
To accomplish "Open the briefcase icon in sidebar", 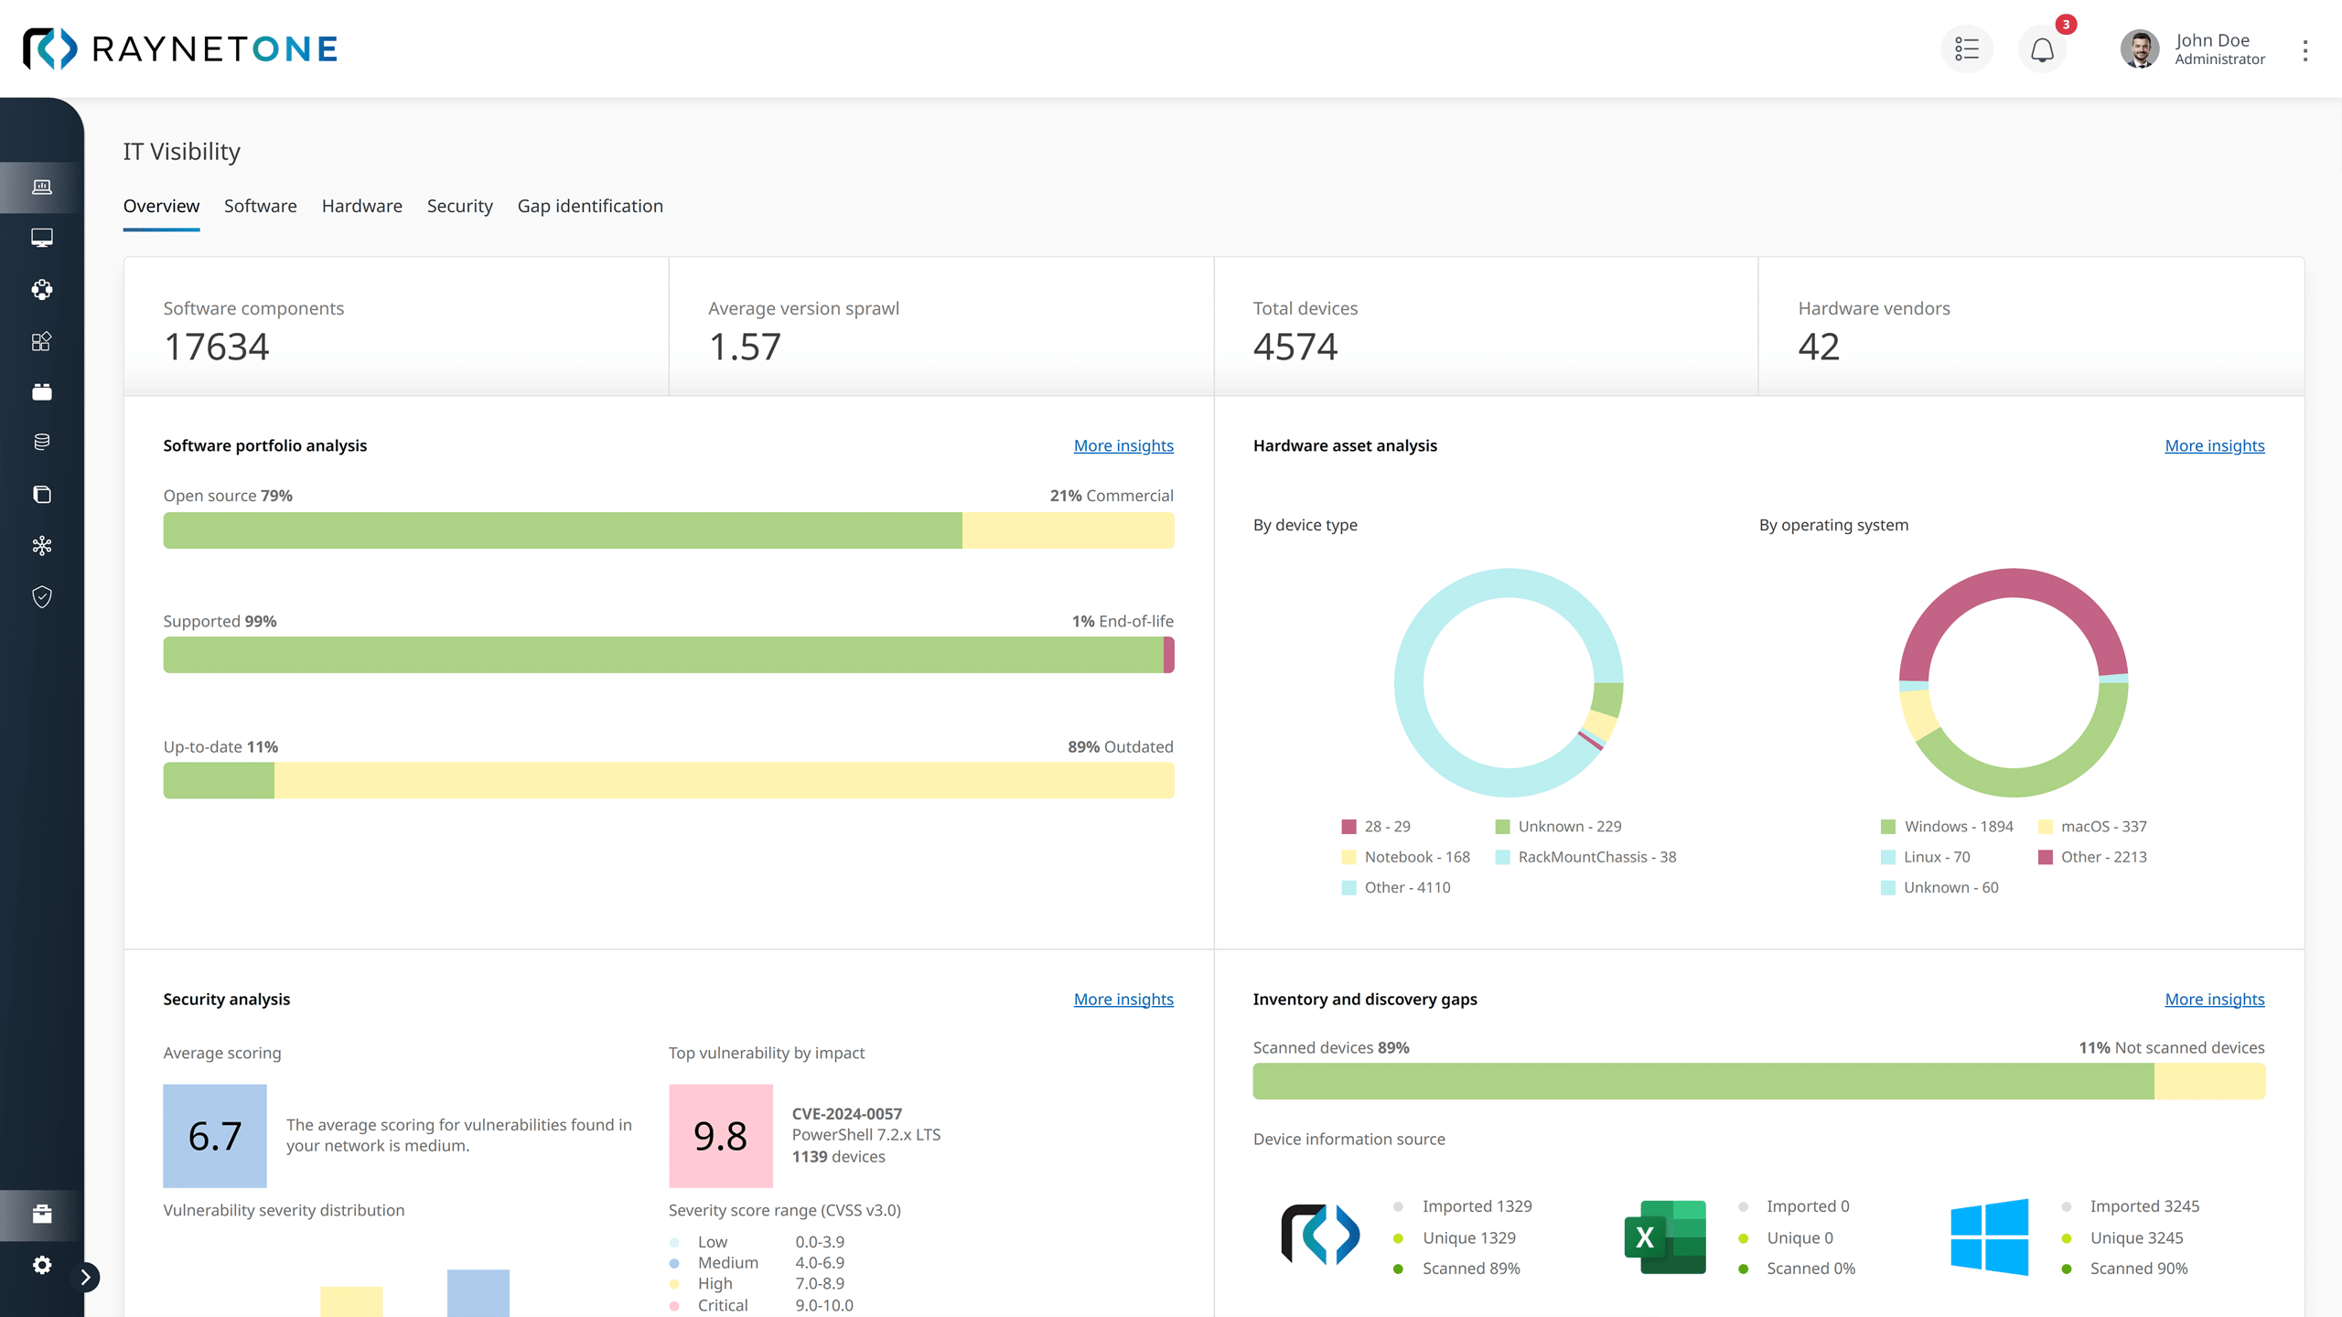I will (42, 1215).
